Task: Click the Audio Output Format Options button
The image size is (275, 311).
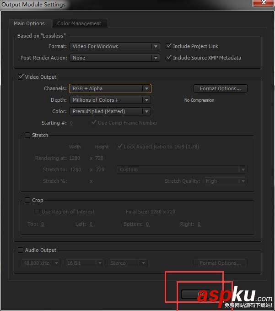Action: tap(220, 263)
